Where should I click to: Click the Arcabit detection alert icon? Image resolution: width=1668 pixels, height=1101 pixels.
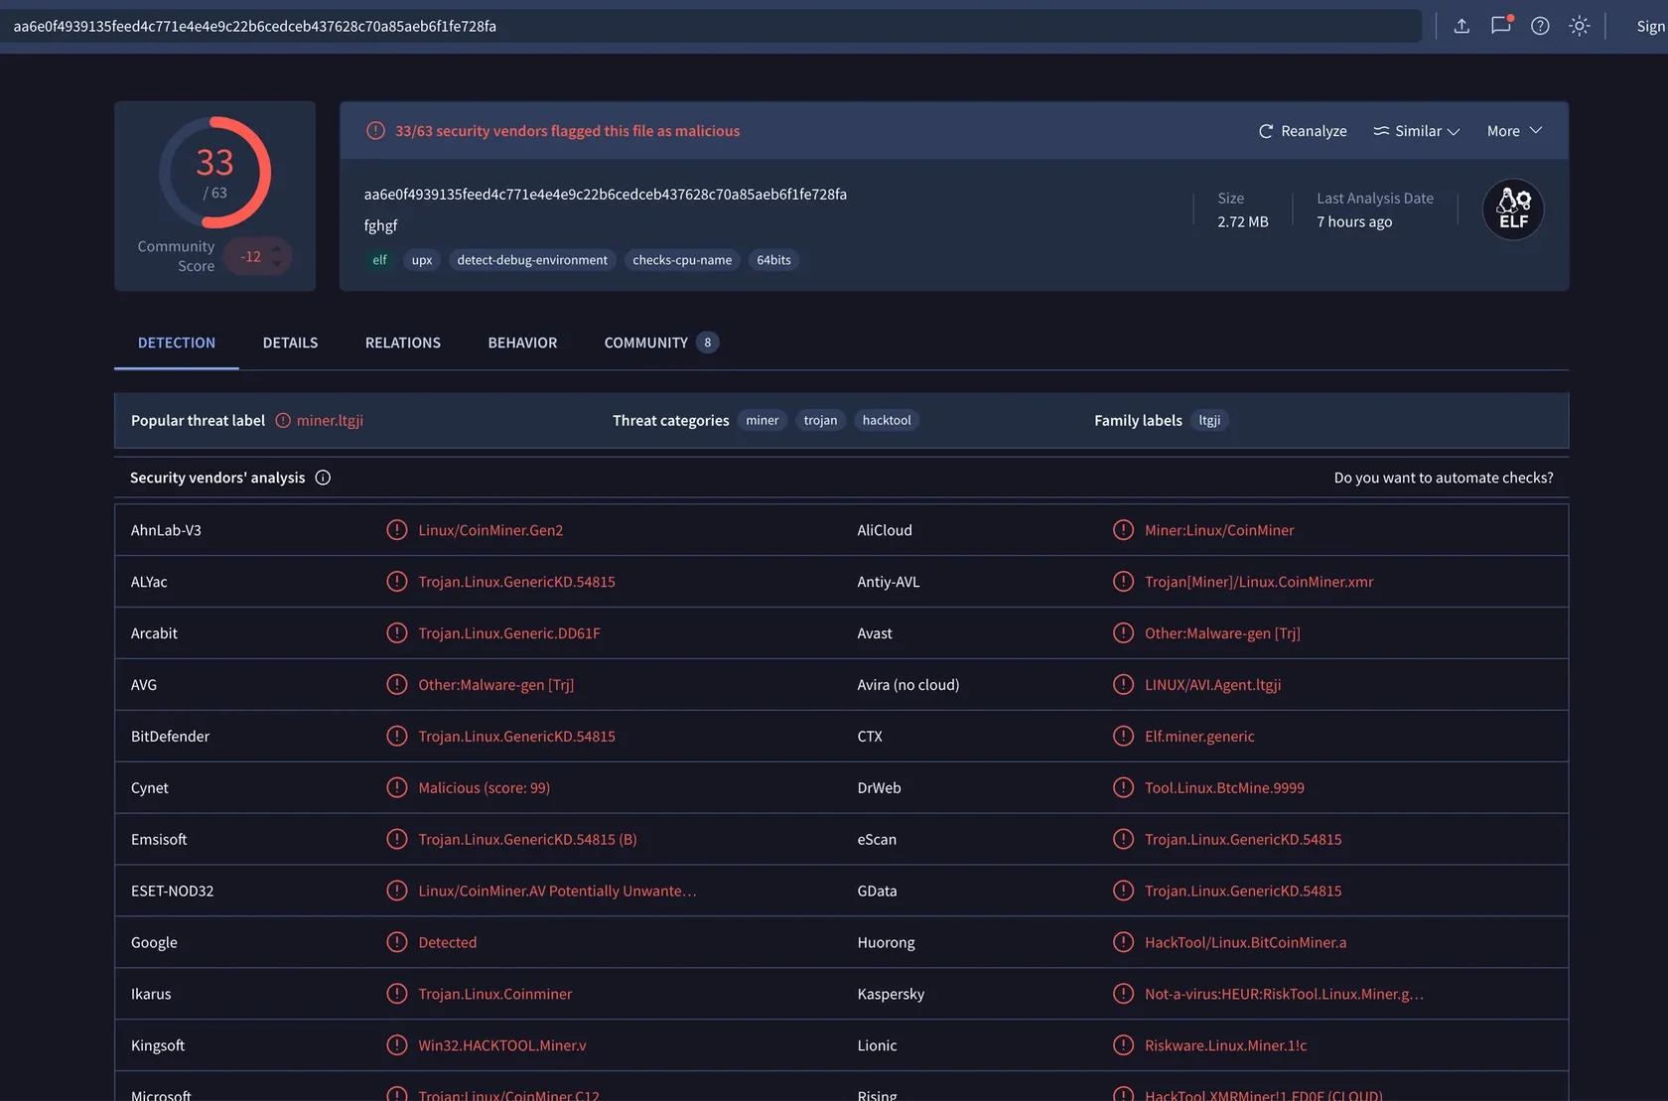(x=397, y=633)
